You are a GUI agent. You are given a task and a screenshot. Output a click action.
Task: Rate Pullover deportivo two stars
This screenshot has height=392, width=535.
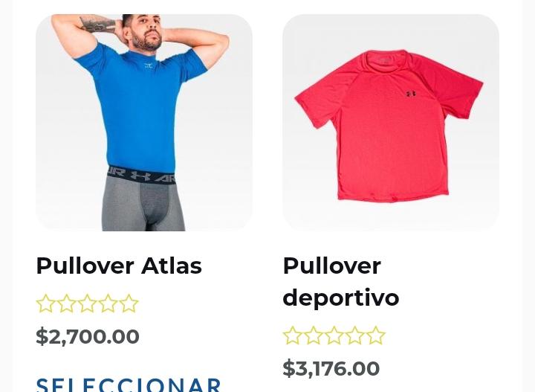pyautogui.click(x=314, y=335)
